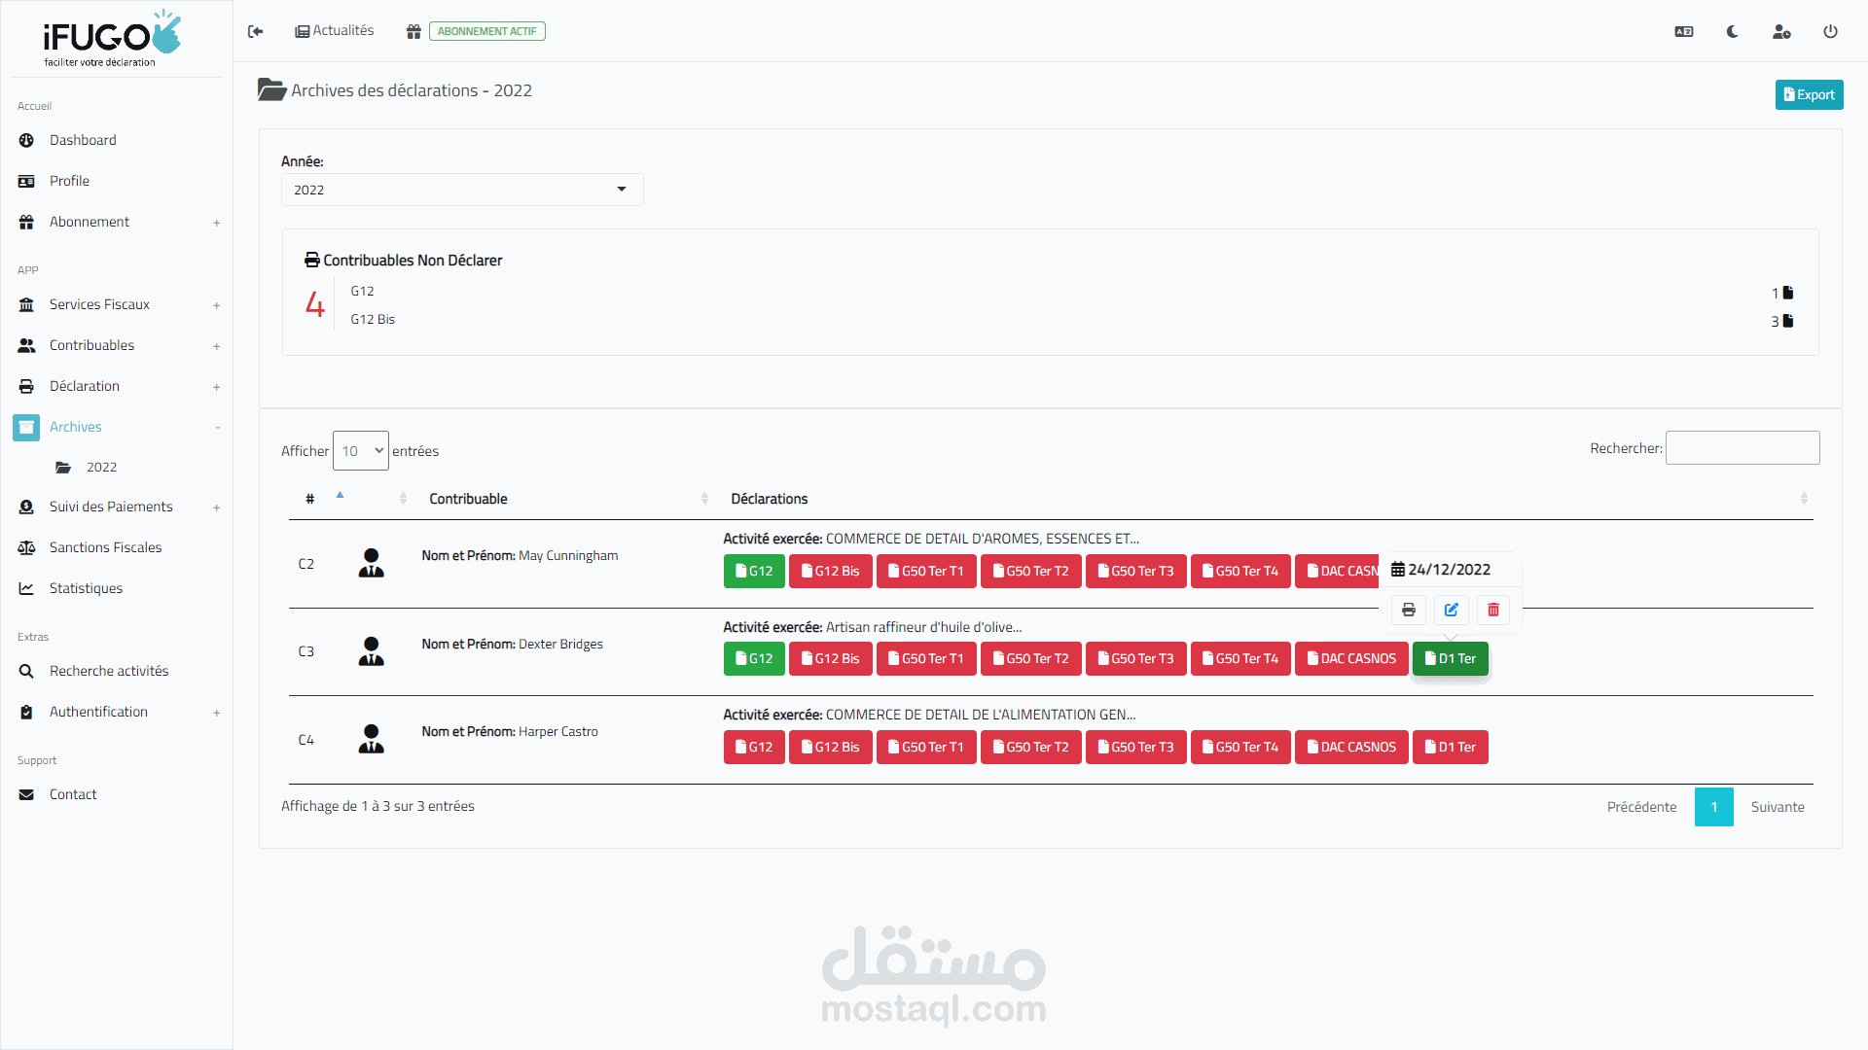Image resolution: width=1868 pixels, height=1050 pixels.
Task: Click the blue edit icon in the popover
Action: point(1451,610)
